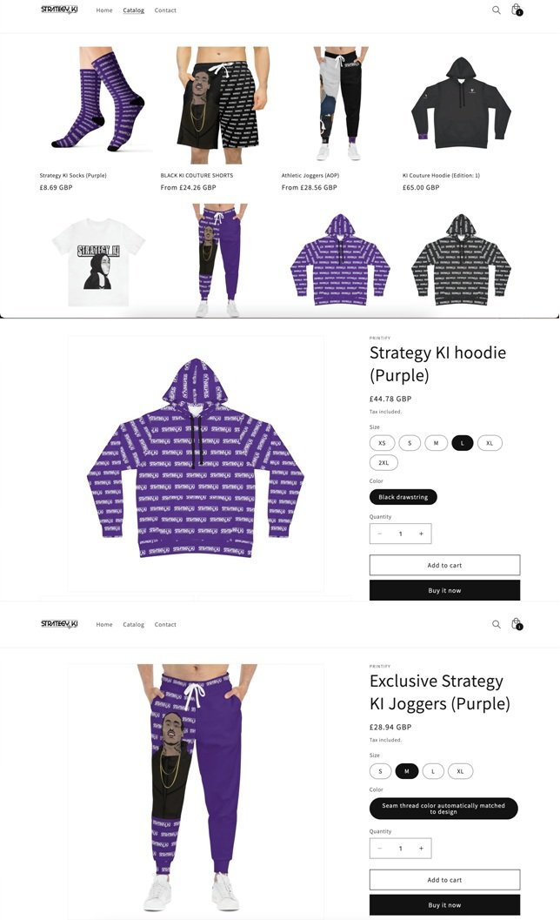Decrease the hoodie quantity with the minus icon
This screenshot has height=920, width=560.
coord(380,534)
